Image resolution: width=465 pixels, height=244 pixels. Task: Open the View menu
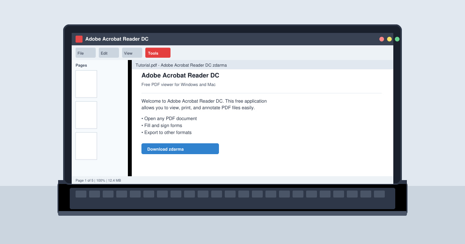tap(132, 53)
